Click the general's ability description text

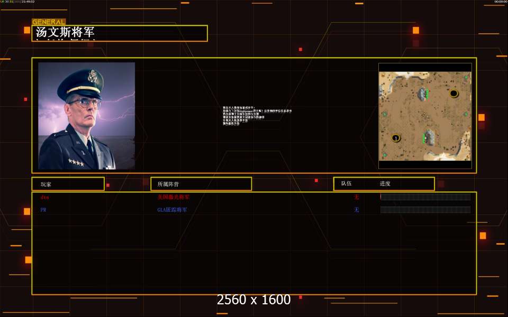point(257,116)
